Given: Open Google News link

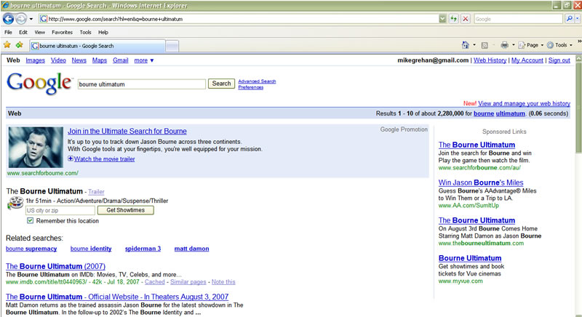Looking at the screenshot, I should click(79, 60).
